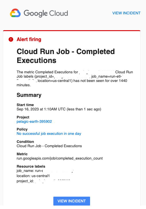
Task: Click the Resource labels heading
Action: click(x=31, y=166)
